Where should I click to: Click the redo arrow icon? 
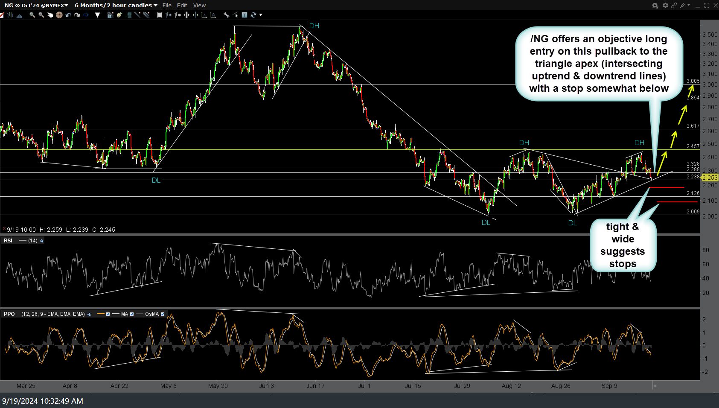coord(77,15)
